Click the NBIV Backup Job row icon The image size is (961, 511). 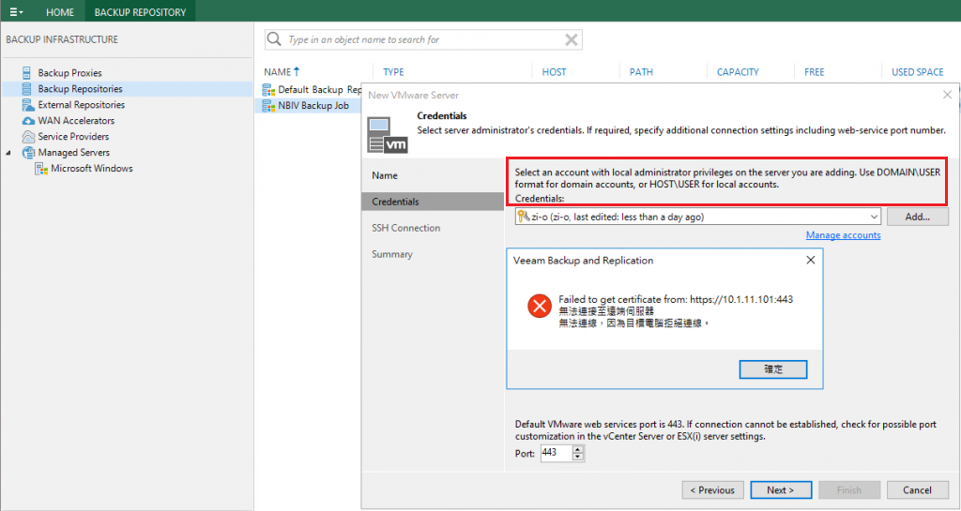tap(268, 106)
